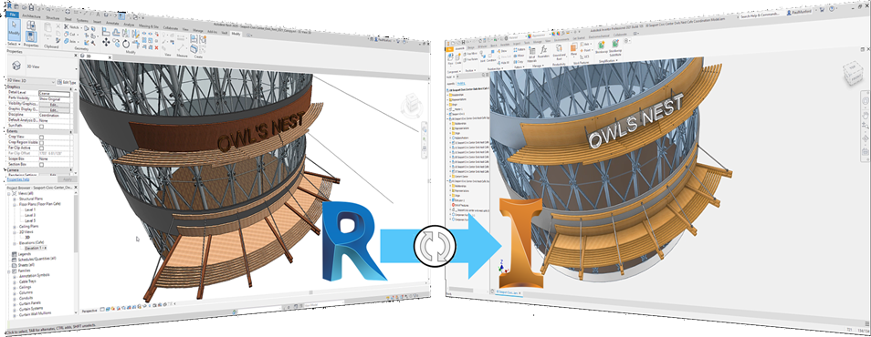
Task: Open the Revit File tab
Action: click(x=12, y=14)
